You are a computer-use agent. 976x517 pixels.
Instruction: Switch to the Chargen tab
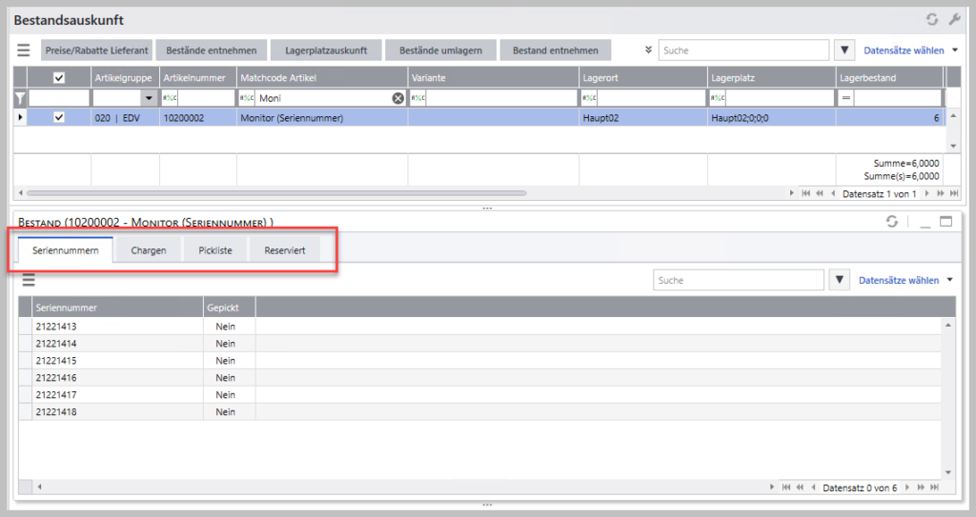coord(149,250)
